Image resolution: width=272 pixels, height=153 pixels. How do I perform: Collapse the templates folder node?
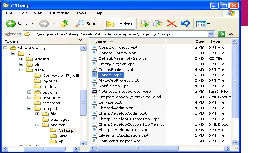pos(29,109)
